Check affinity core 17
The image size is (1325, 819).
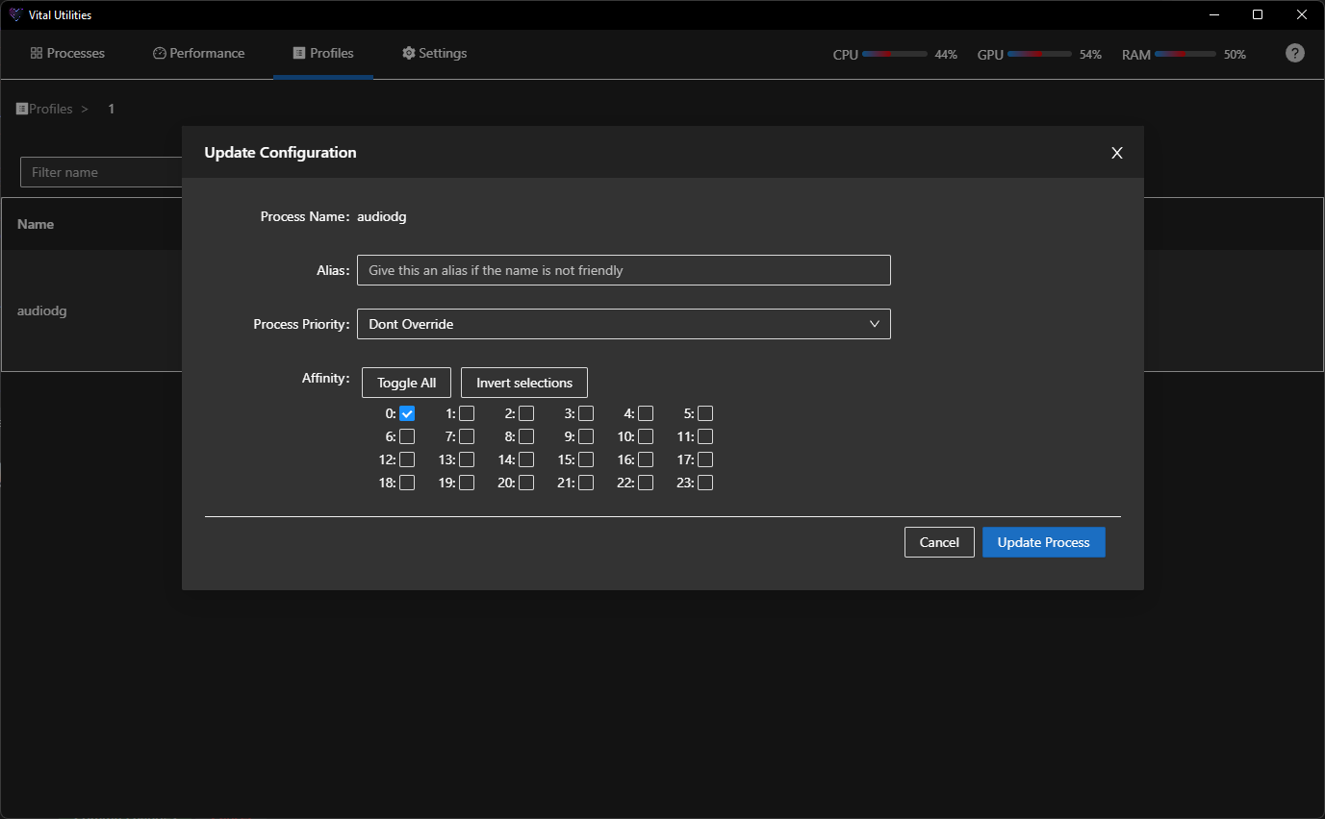click(x=705, y=459)
